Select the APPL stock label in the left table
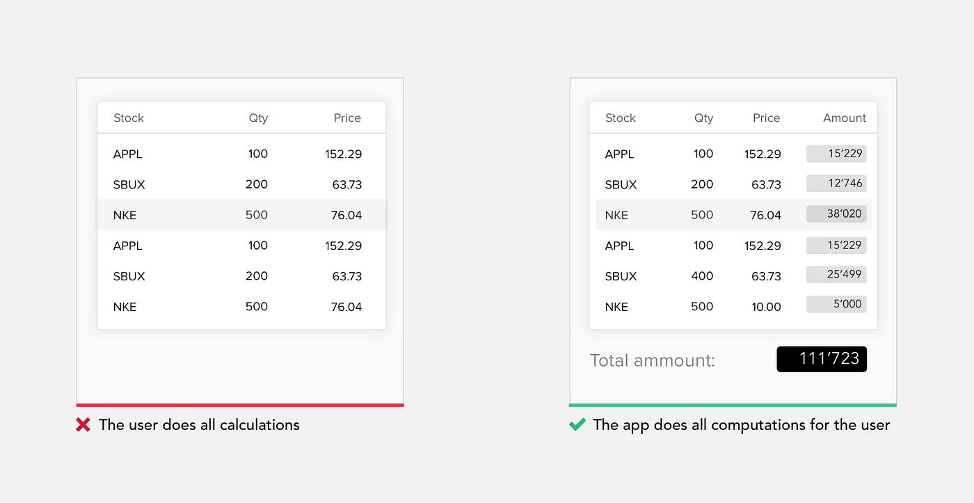Viewport: 974px width, 503px height. click(127, 154)
